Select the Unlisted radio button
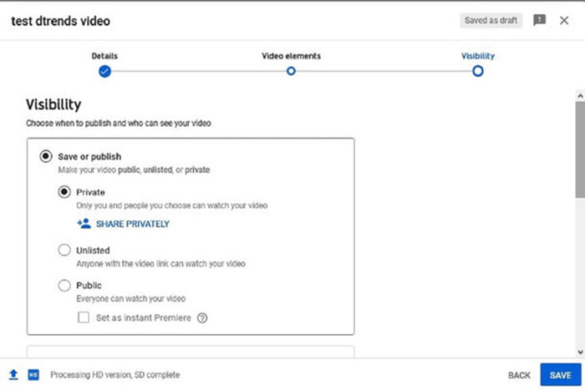The image size is (585, 390). 64,250
